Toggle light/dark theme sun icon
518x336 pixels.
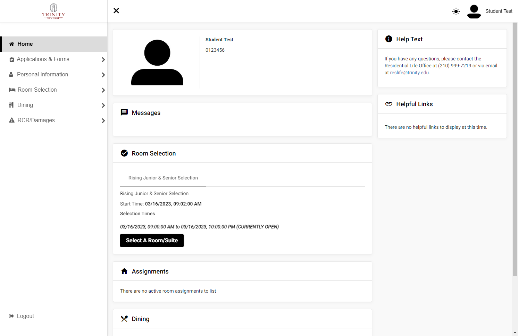click(x=456, y=11)
